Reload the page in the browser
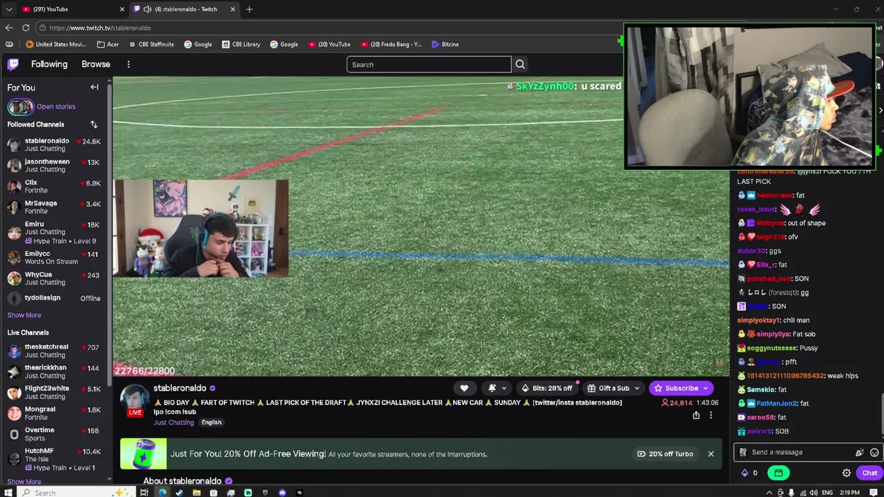This screenshot has width=884, height=497. 26,28
